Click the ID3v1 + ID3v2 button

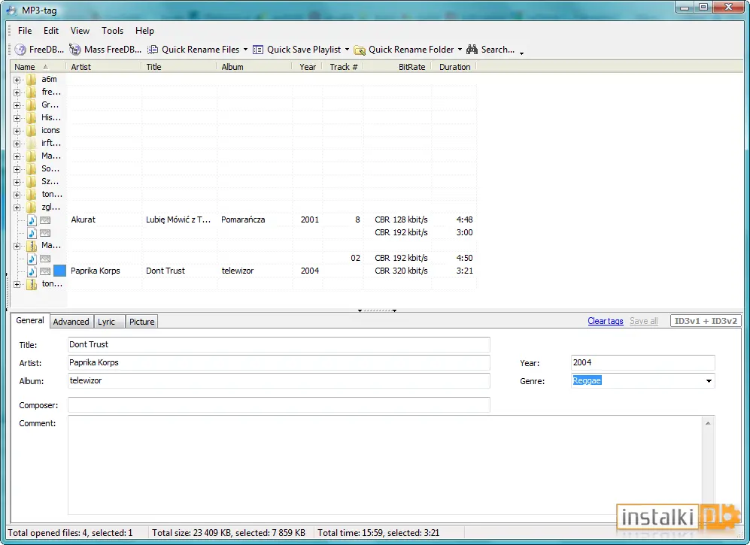click(706, 321)
